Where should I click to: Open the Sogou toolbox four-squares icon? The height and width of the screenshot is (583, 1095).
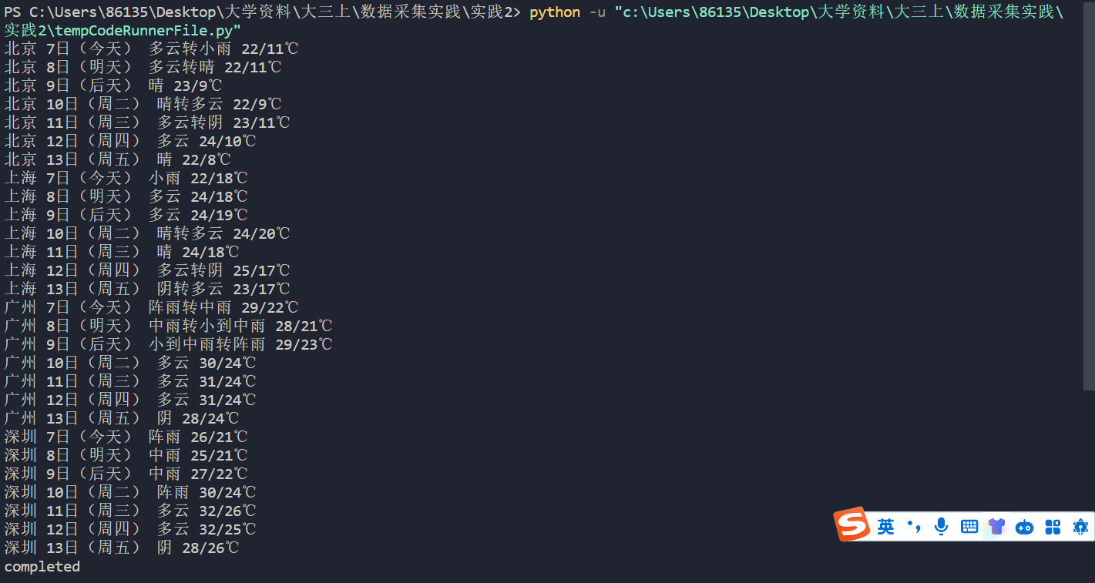click(1053, 527)
